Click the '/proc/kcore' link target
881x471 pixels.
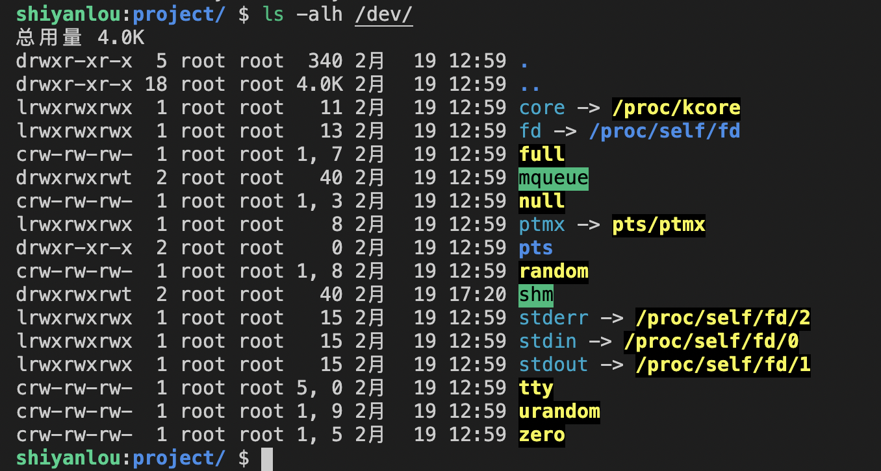click(x=676, y=108)
